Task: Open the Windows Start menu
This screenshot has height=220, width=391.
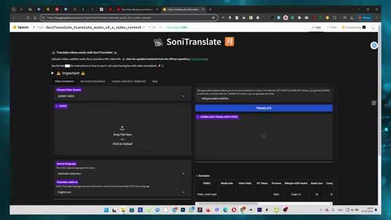Action: (106, 210)
